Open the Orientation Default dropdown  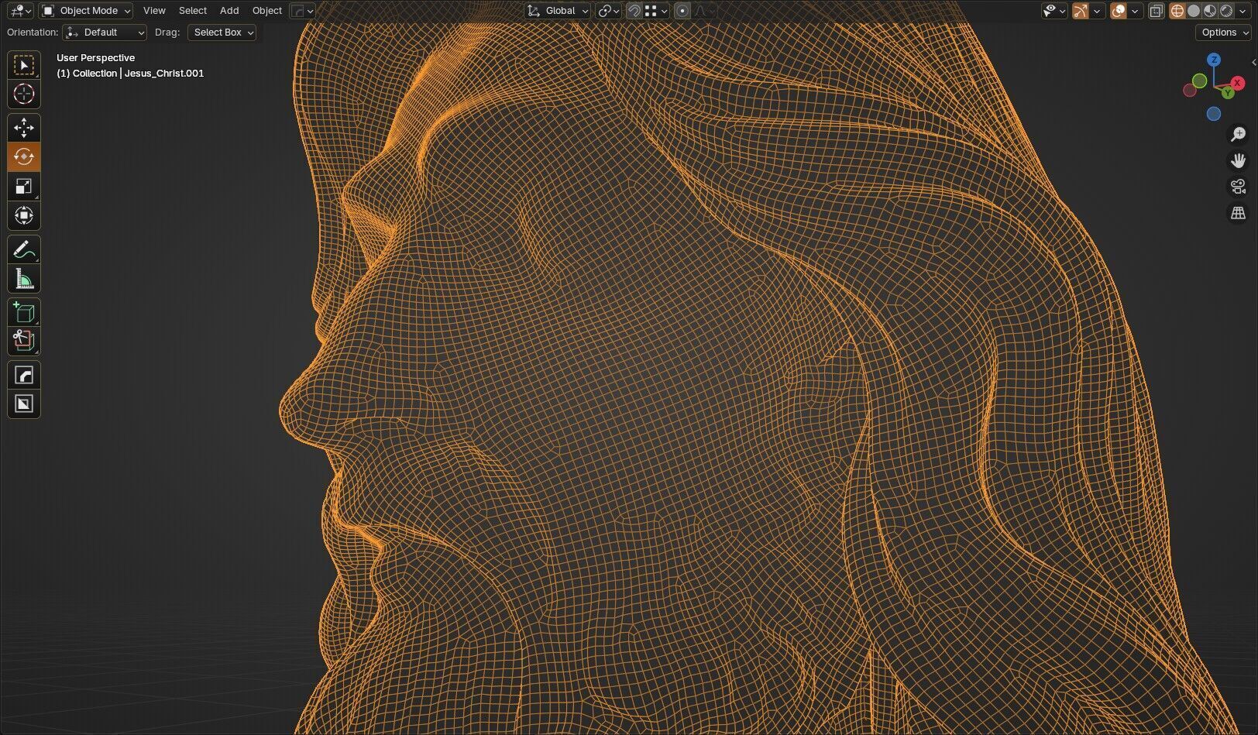pyautogui.click(x=104, y=33)
